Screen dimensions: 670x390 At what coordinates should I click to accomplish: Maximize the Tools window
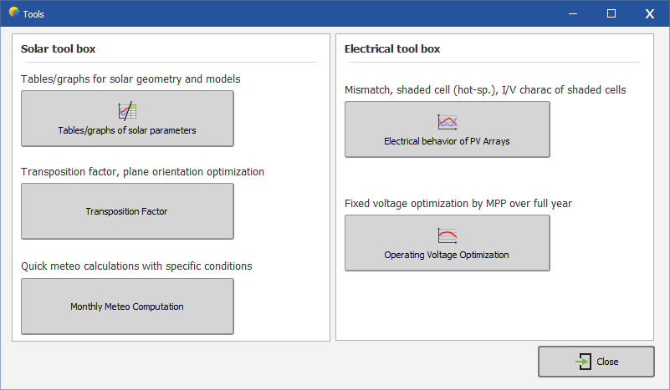[611, 13]
